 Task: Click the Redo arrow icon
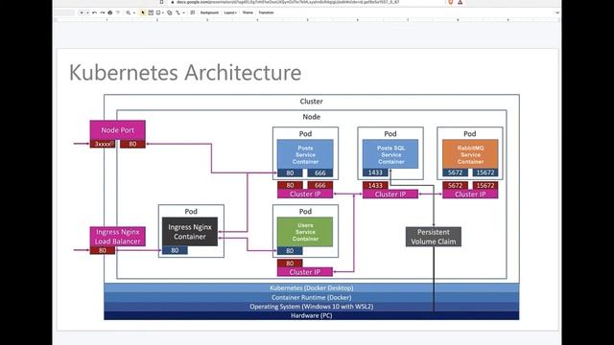[x=103, y=12]
